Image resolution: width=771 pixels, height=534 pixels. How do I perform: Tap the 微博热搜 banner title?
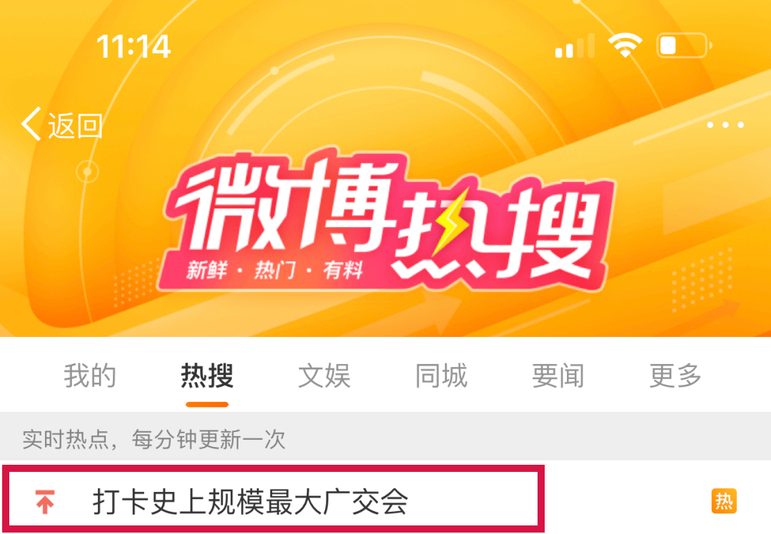[x=388, y=216]
